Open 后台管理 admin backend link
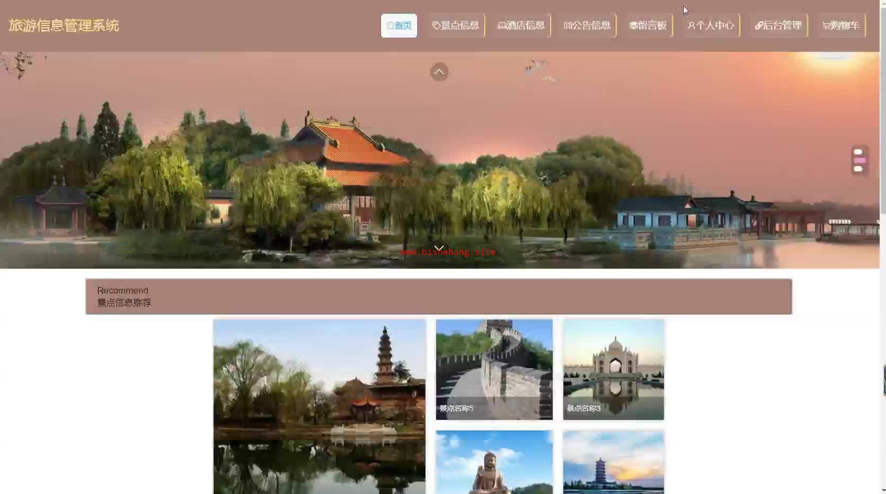 778,25
